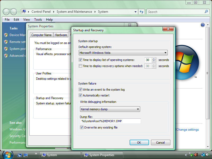The image size is (212, 159).
Task: Switch to the Computer Name tab
Action: [42, 35]
